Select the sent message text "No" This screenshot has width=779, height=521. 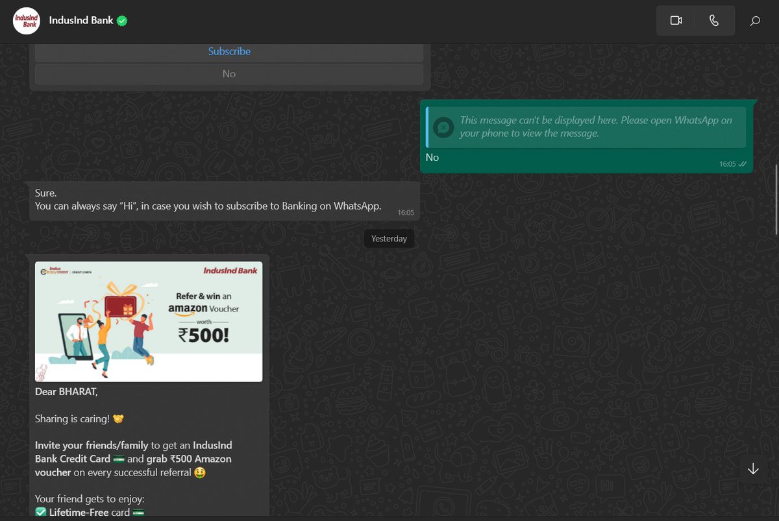tap(432, 158)
